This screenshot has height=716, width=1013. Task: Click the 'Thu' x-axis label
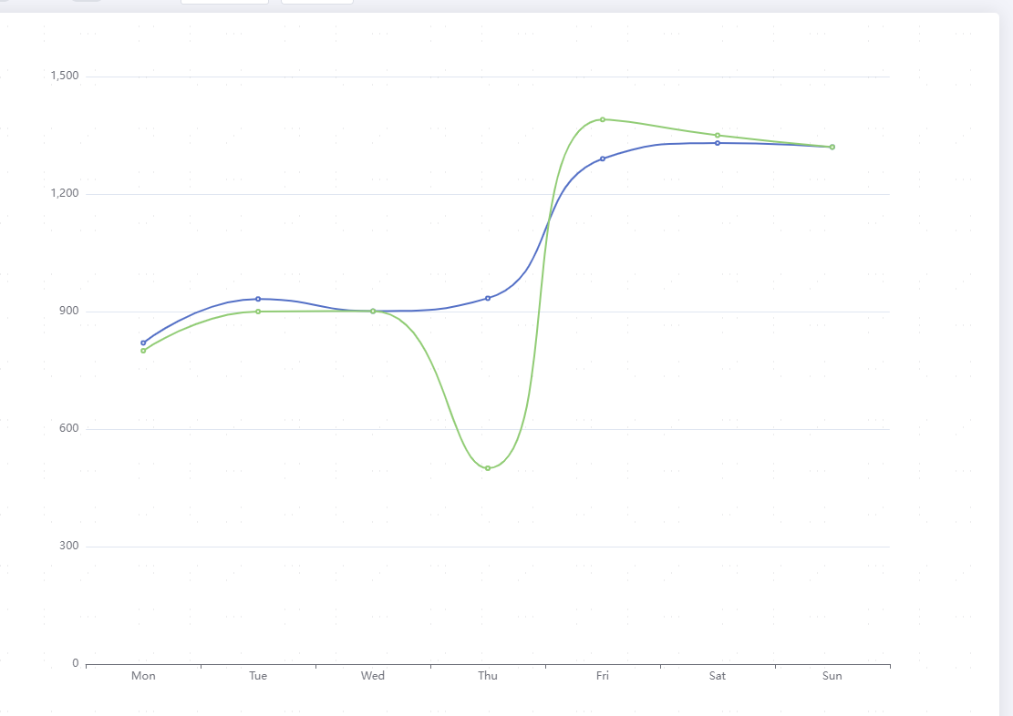click(x=488, y=676)
